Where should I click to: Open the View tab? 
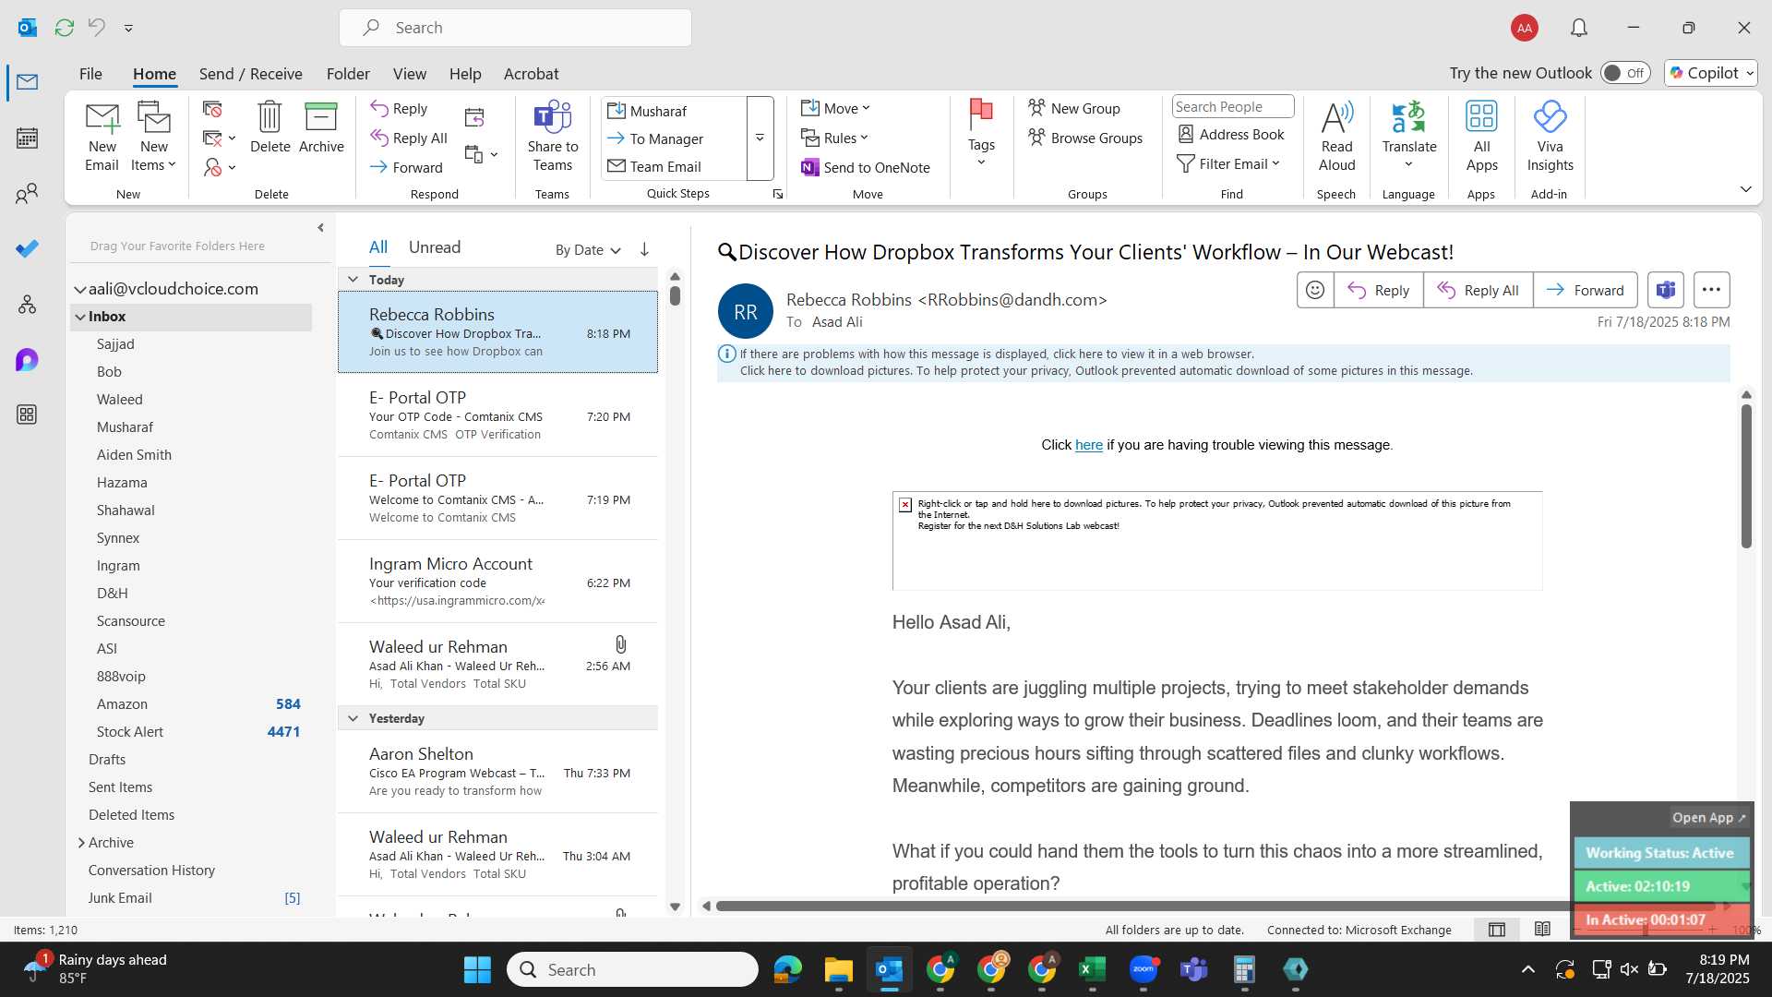pos(409,74)
